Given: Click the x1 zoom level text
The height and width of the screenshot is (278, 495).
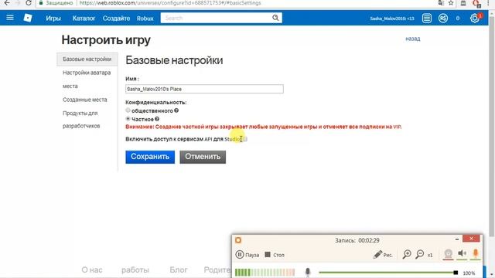Looking at the screenshot, I should click(430, 255).
